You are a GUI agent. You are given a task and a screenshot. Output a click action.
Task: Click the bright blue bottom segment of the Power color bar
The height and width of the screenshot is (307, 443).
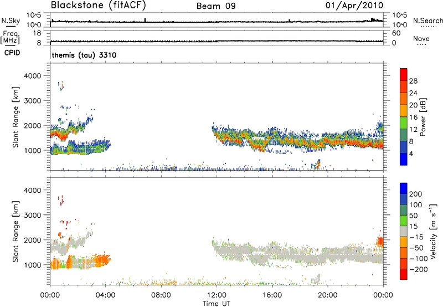pos(404,159)
